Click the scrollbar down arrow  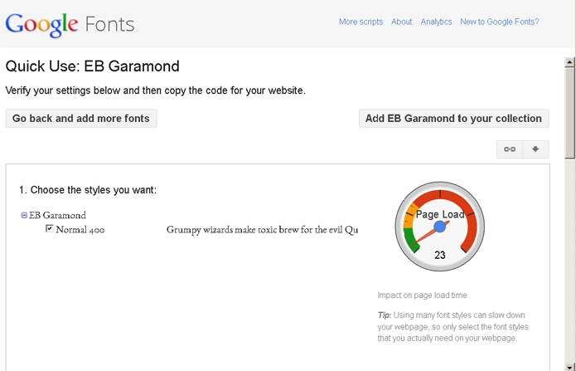[569, 365]
